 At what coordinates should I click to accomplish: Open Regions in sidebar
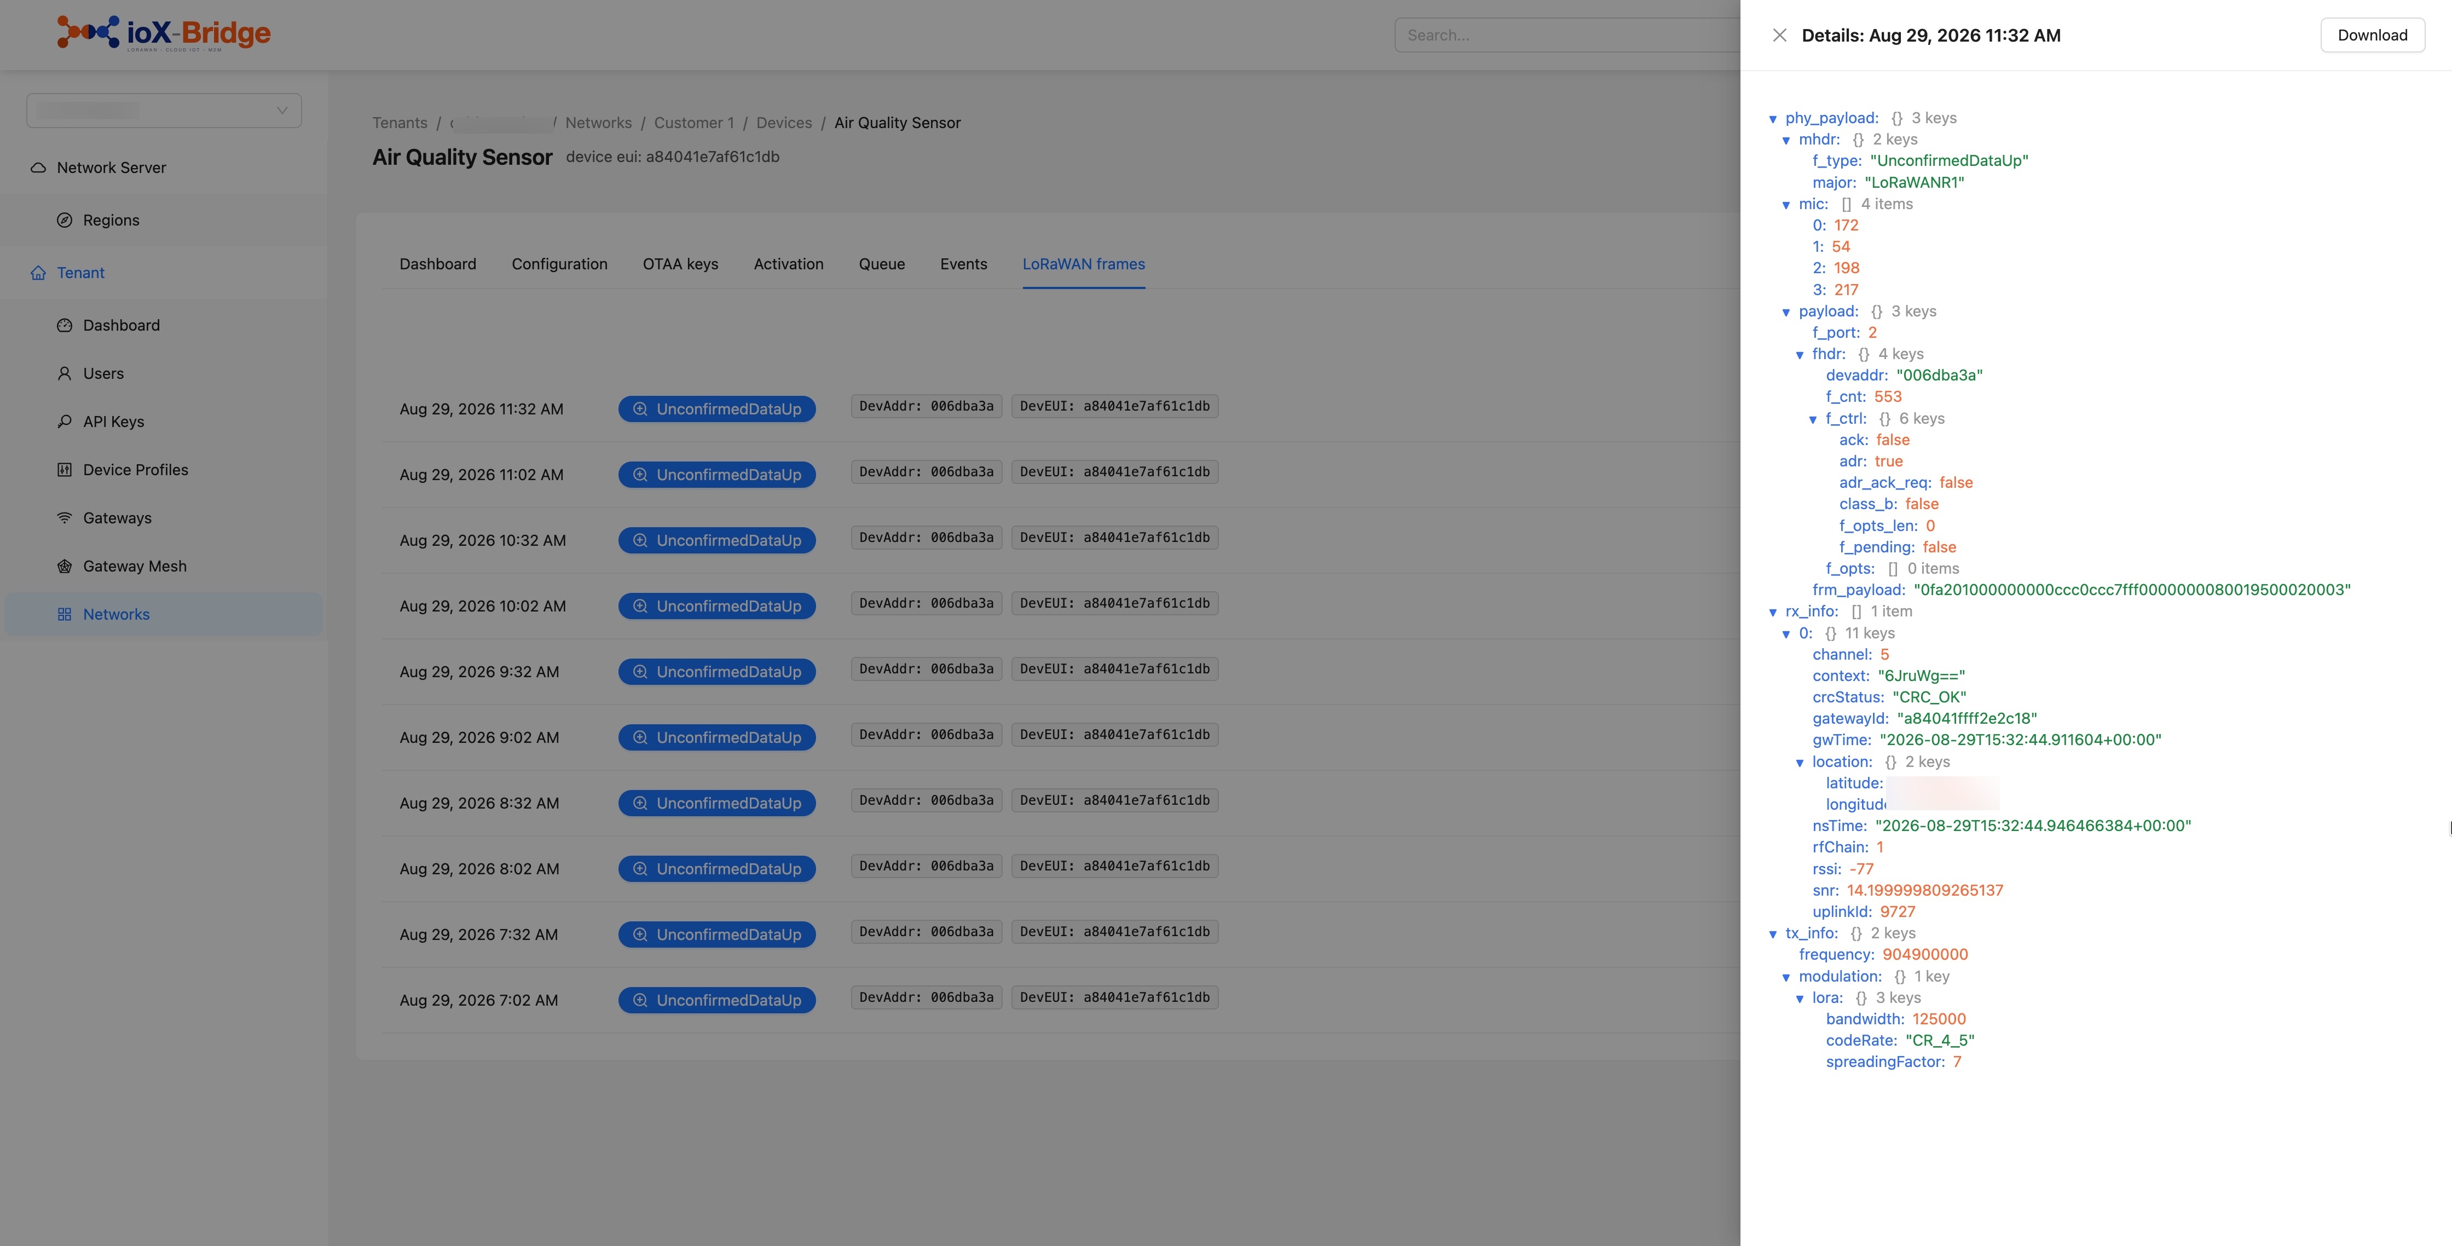tap(111, 220)
